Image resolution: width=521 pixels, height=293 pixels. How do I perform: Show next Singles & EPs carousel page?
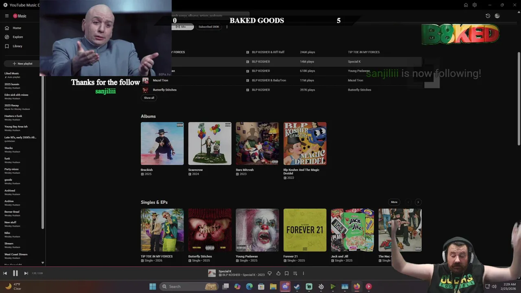click(x=418, y=202)
